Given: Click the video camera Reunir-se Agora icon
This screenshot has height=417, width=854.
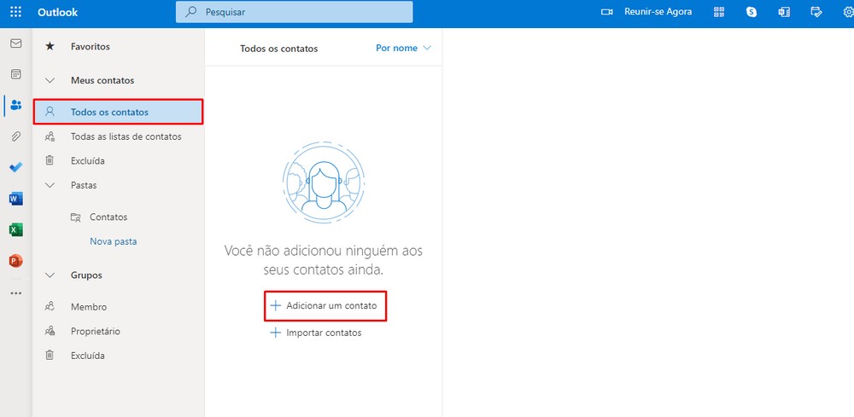Looking at the screenshot, I should (606, 12).
